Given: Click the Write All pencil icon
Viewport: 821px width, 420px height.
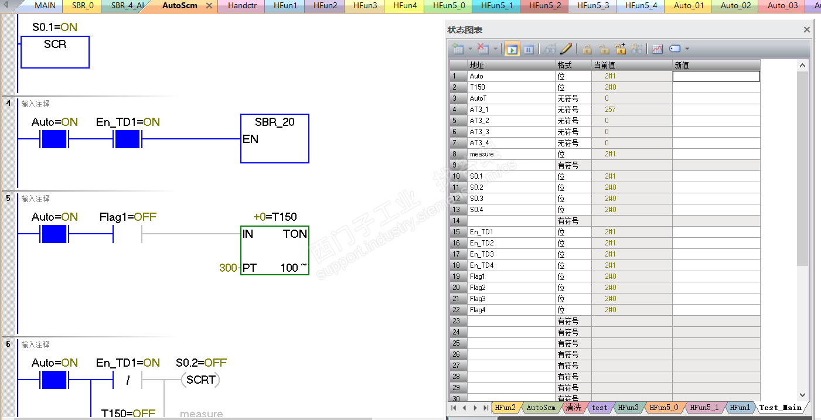Looking at the screenshot, I should [565, 49].
